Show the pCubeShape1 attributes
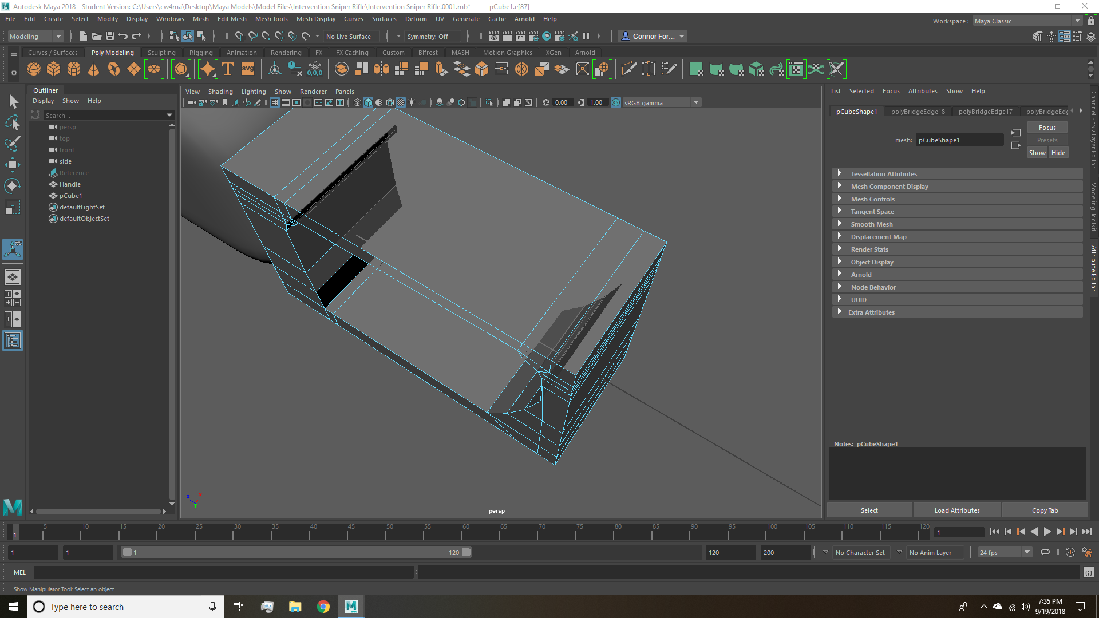The height and width of the screenshot is (618, 1099). coord(1037,152)
